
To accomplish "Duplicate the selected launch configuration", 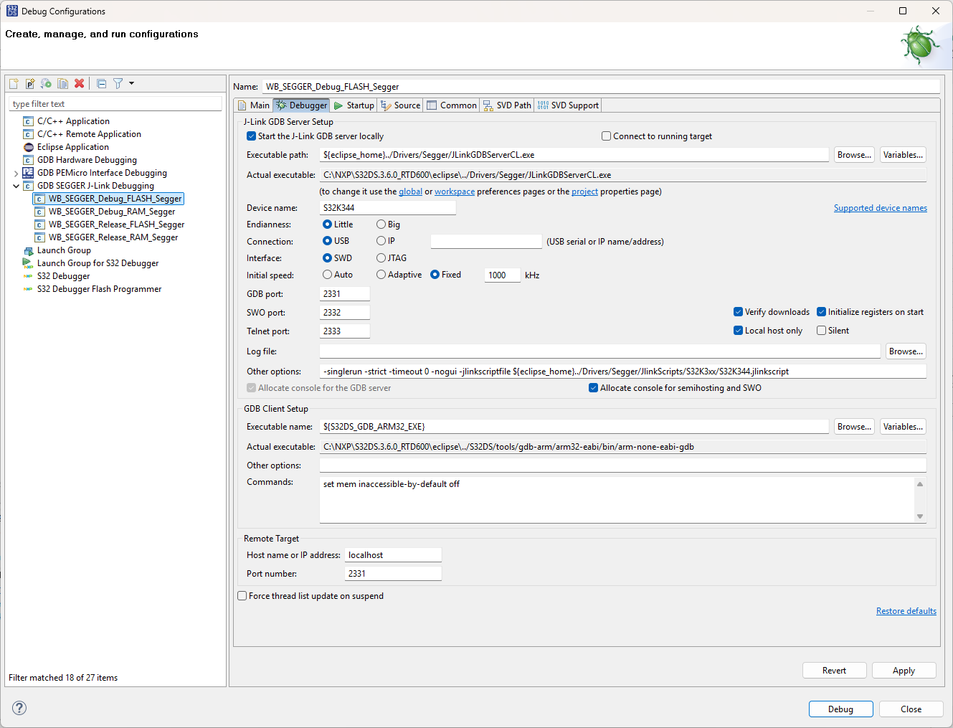I will [x=63, y=84].
